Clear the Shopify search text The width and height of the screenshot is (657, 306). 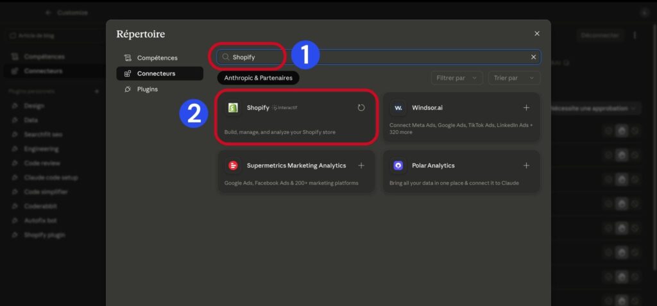533,57
